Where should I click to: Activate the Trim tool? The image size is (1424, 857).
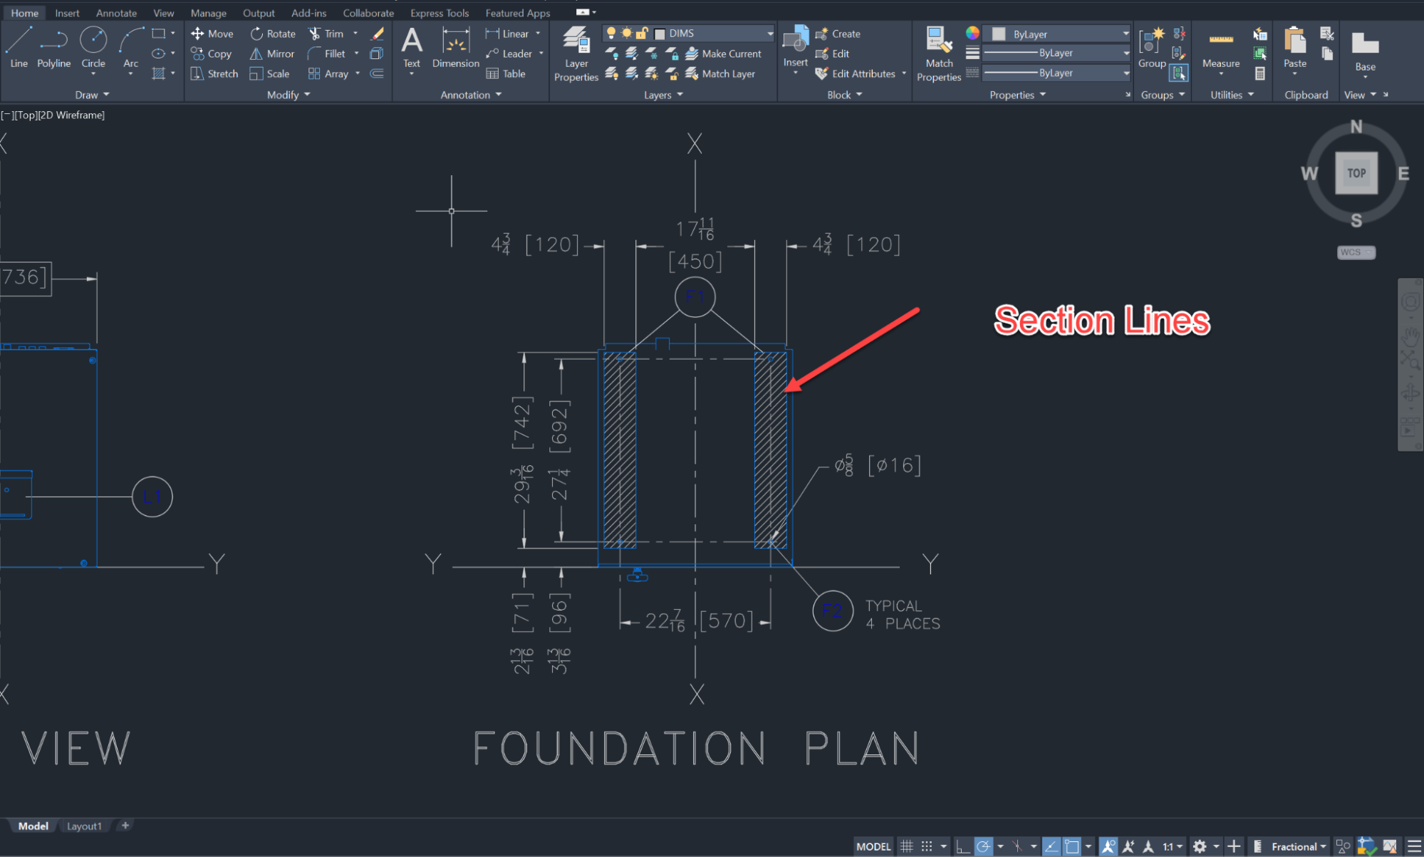(326, 33)
